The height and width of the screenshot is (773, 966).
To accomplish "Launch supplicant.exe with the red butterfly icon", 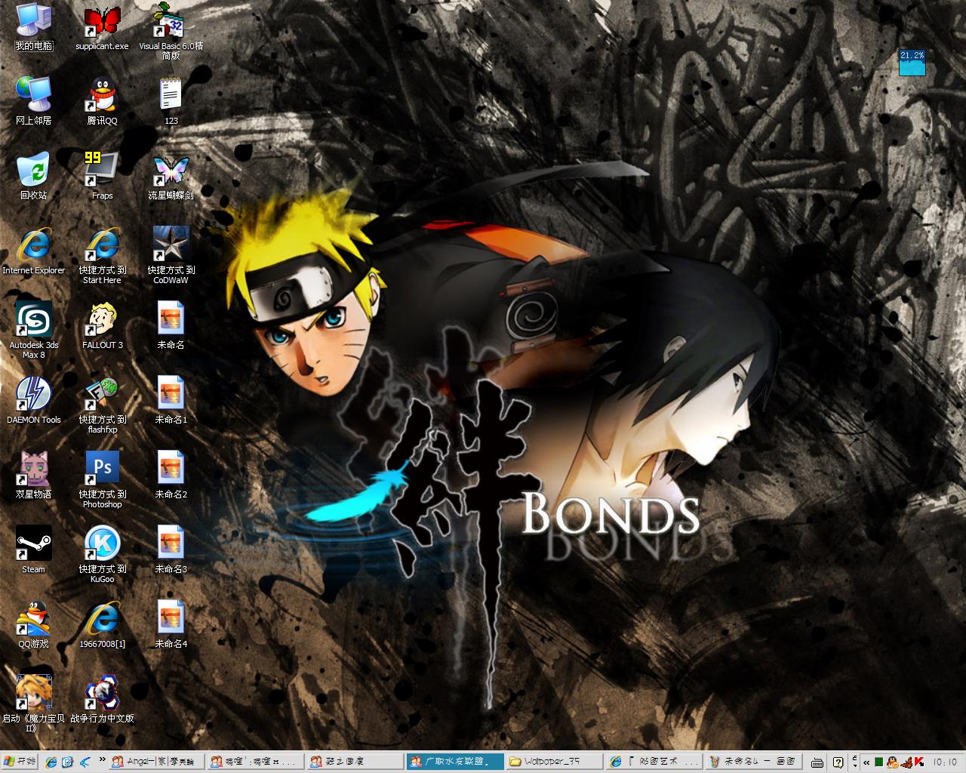I will 102,27.
